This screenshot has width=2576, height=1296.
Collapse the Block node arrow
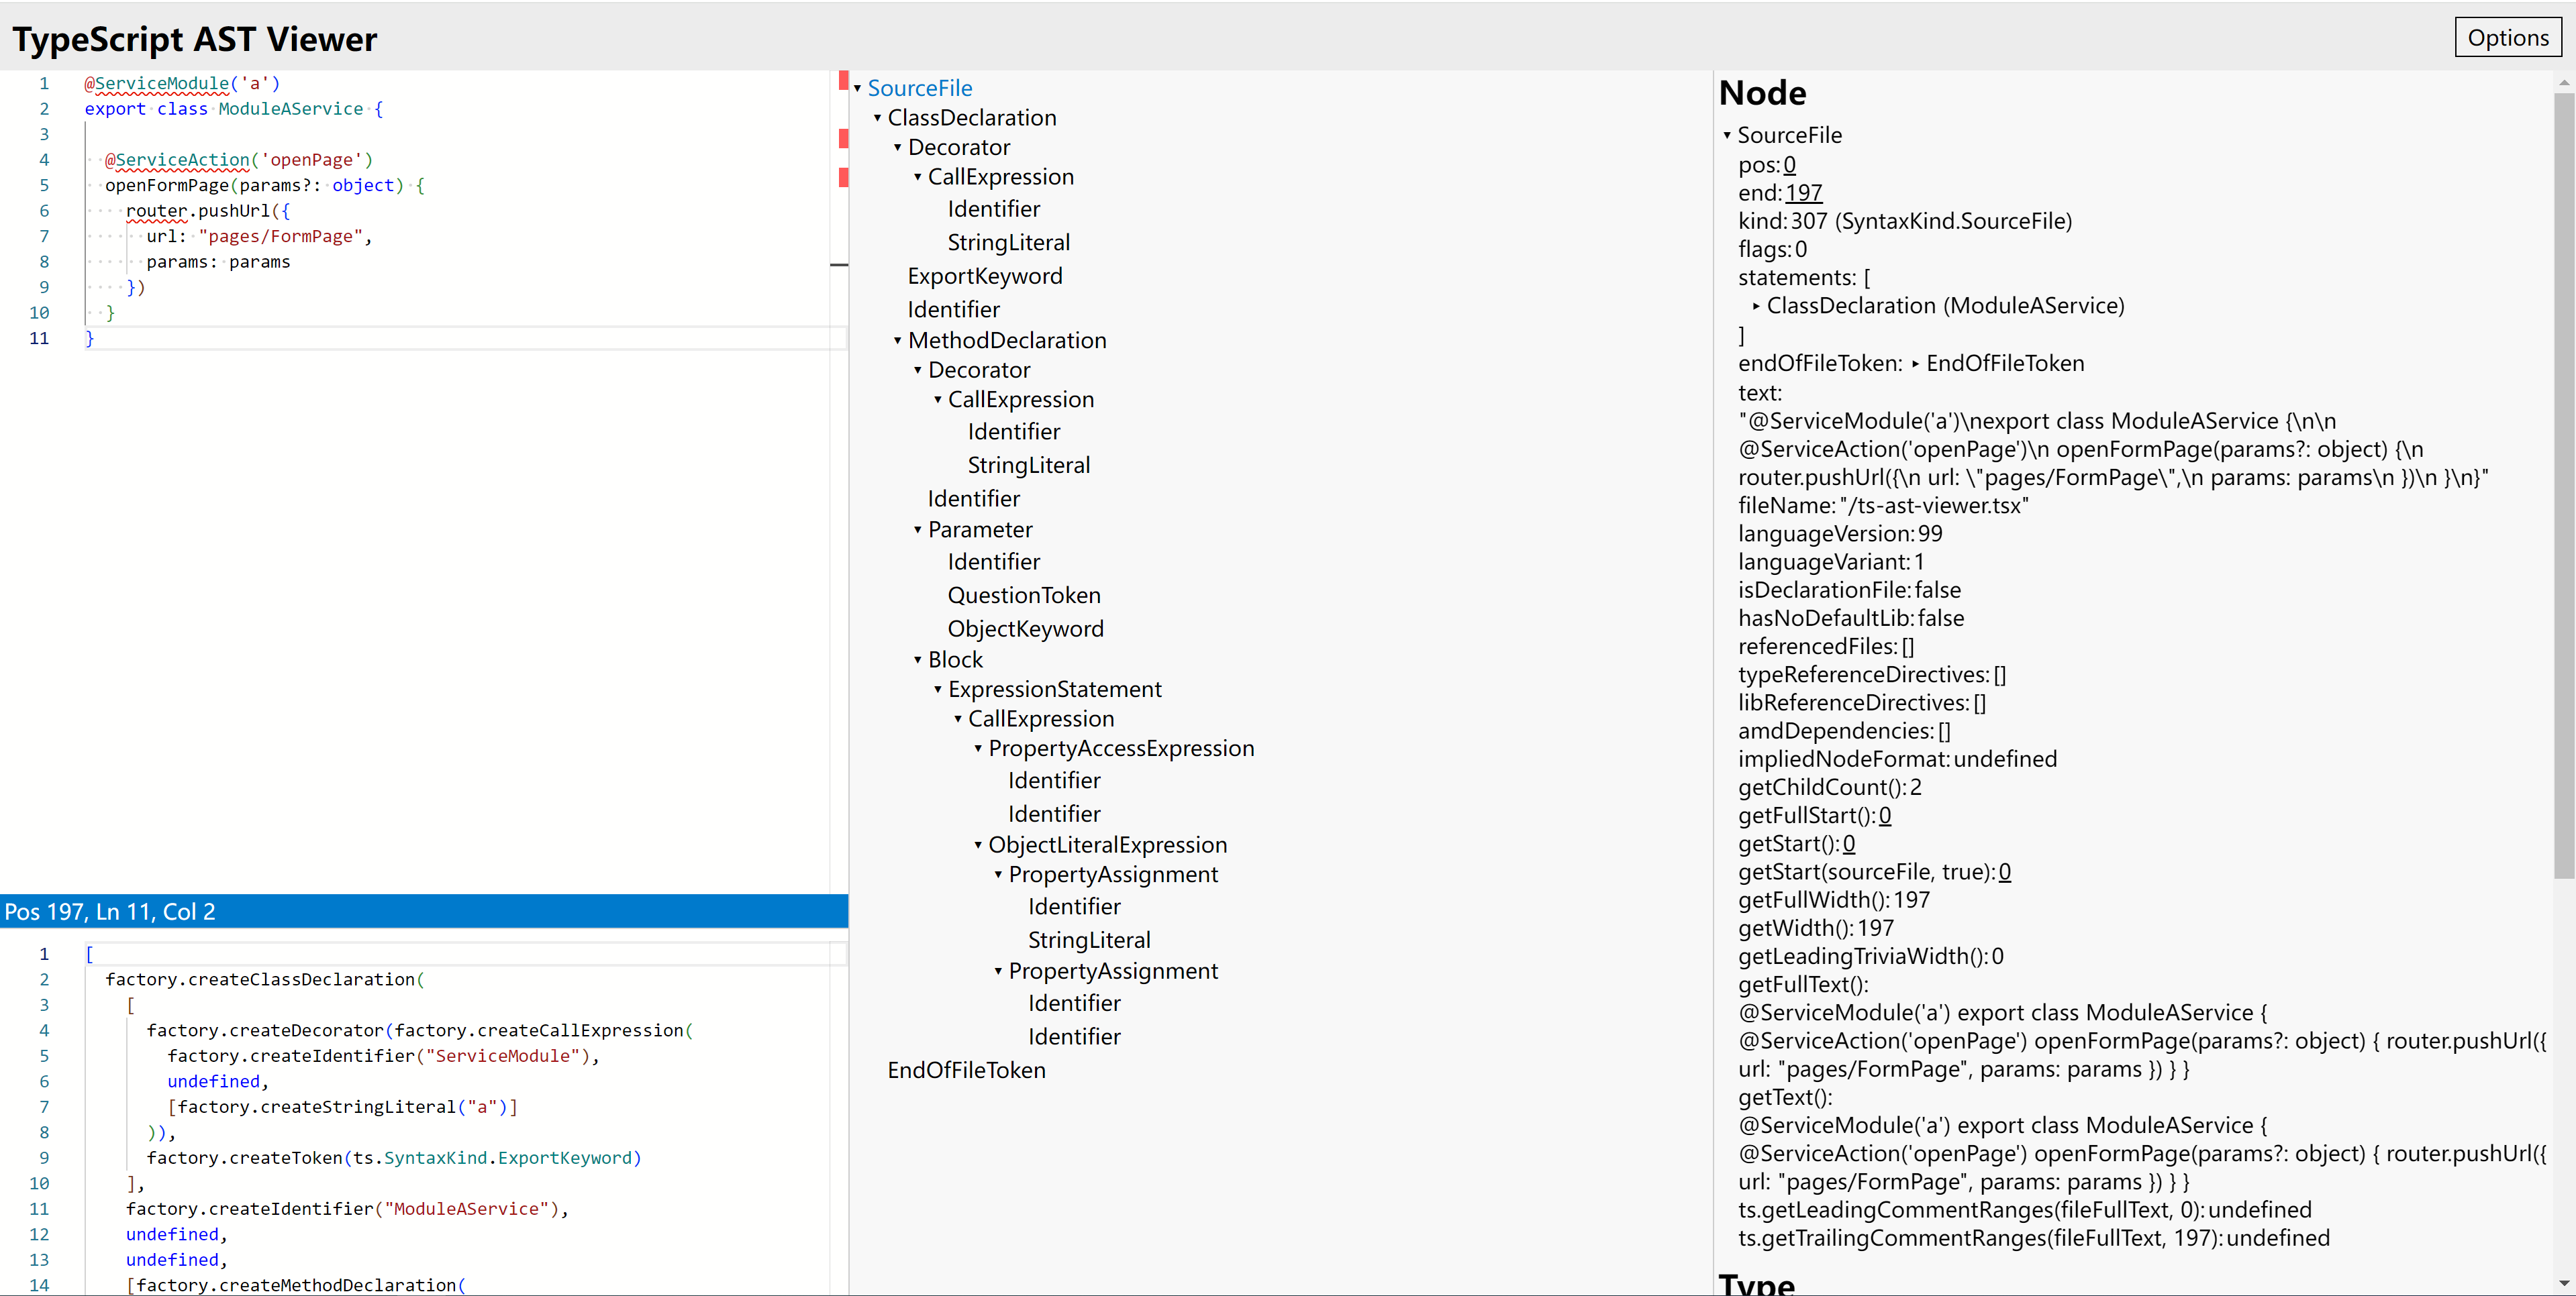pos(917,659)
